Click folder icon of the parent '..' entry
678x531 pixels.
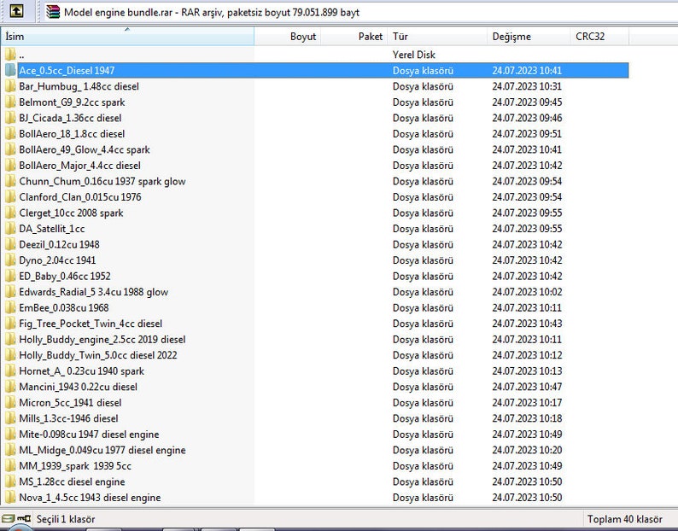[10, 55]
